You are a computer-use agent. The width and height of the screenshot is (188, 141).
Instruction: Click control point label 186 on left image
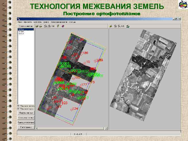pyautogui.click(x=85, y=53)
